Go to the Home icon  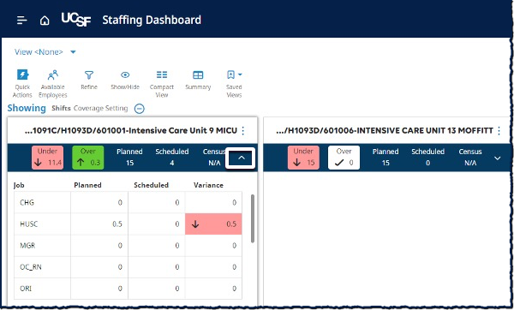(45, 21)
